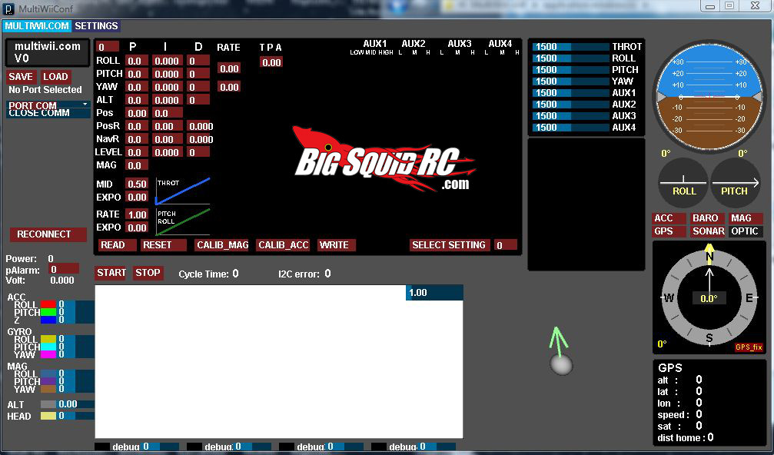Start accelerometer calibration with CALIB_ACC

283,244
